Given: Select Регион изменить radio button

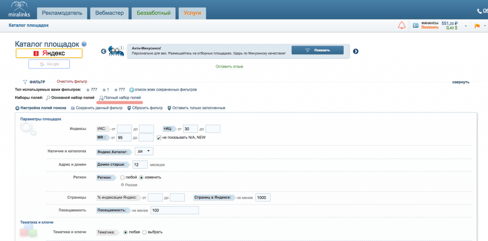Looking at the screenshot, I should coord(141,177).
